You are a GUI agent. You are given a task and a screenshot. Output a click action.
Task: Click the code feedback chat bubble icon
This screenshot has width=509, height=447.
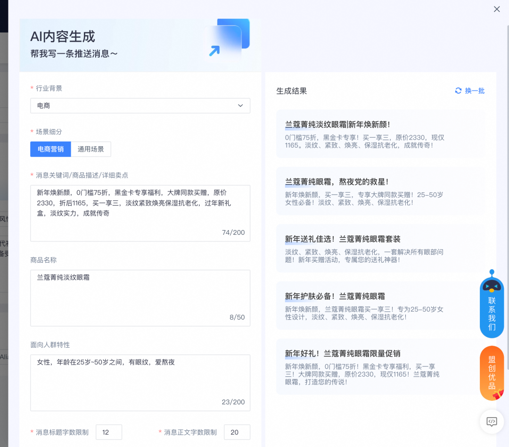tap(492, 422)
